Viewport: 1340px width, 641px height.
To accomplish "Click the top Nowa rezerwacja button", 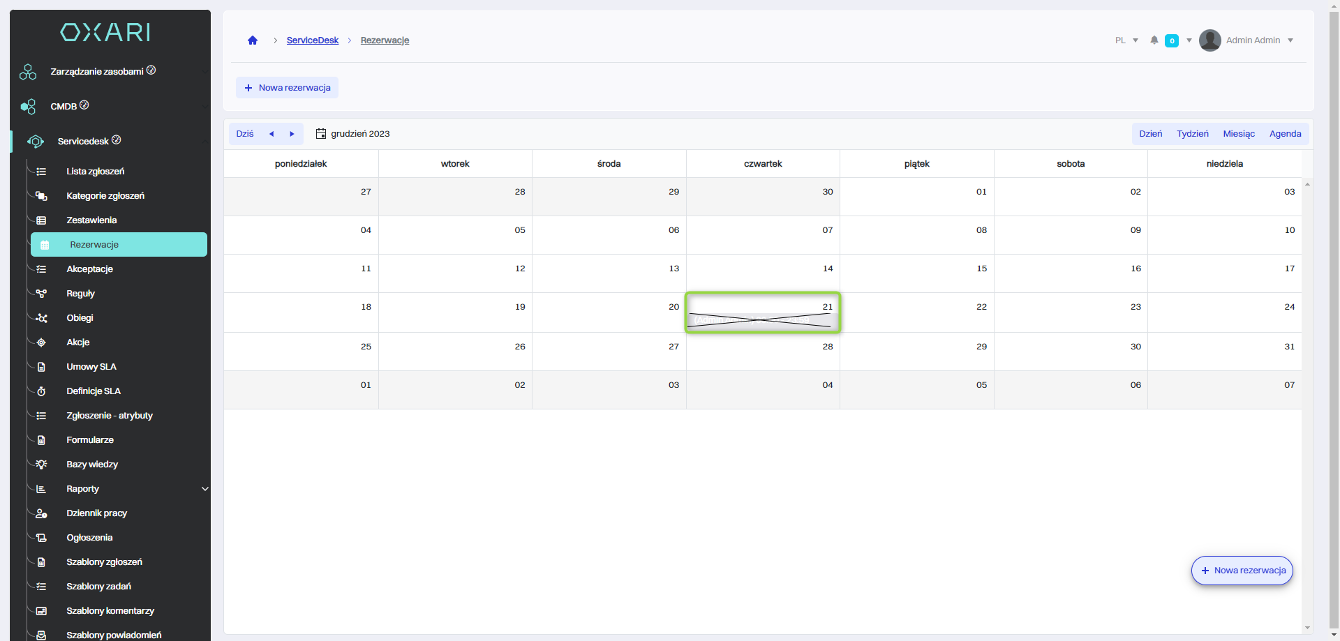I will click(287, 88).
